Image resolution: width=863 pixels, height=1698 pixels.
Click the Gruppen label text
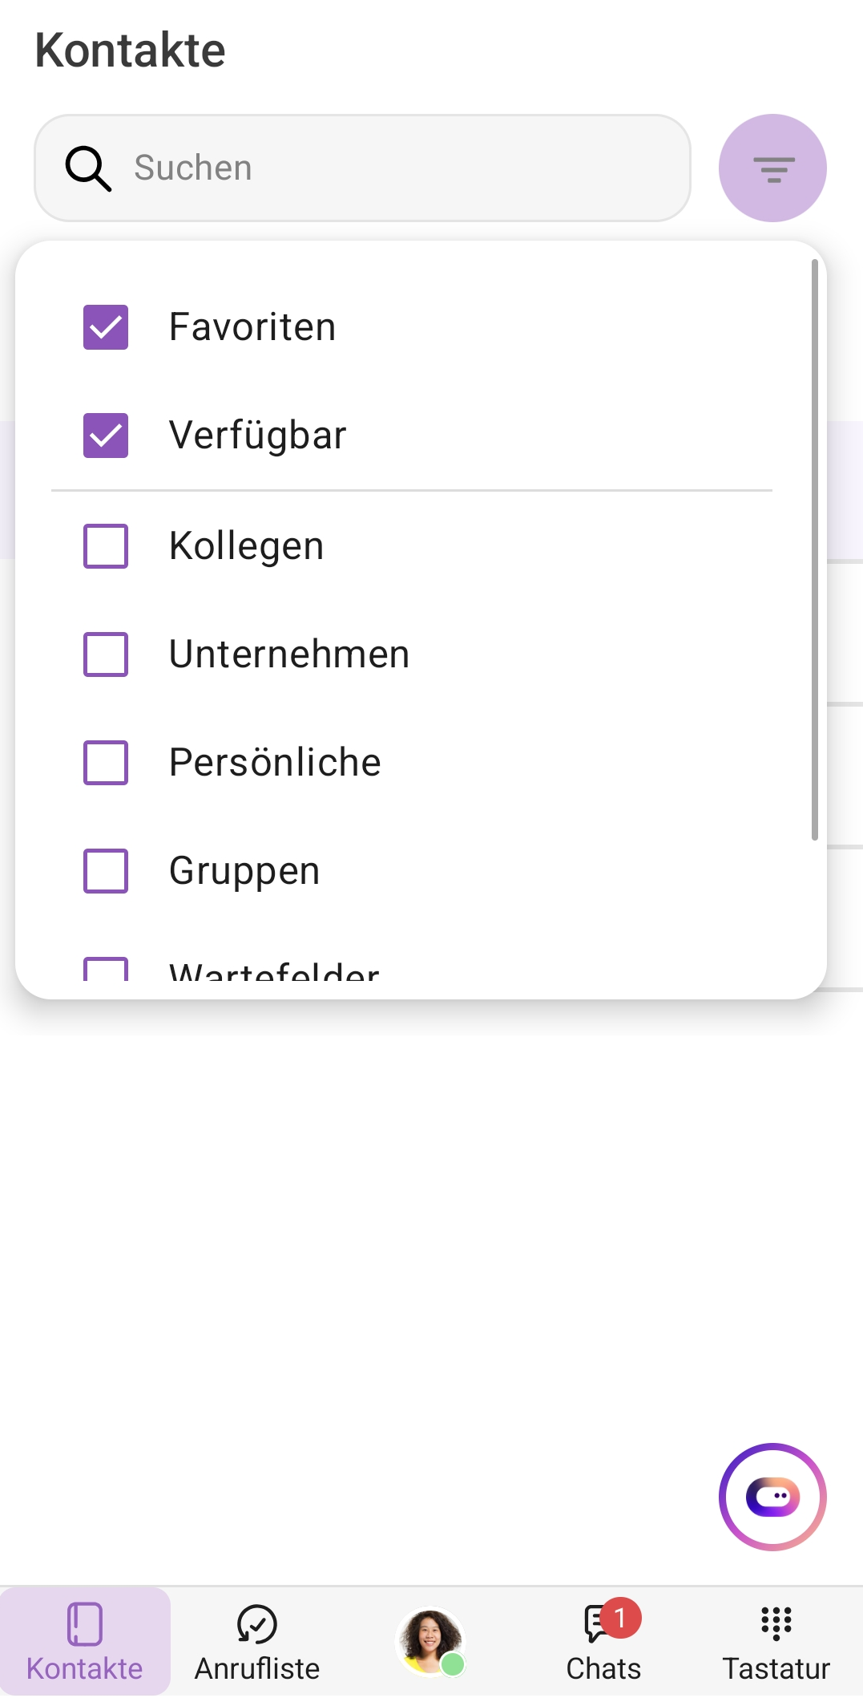[x=244, y=871]
